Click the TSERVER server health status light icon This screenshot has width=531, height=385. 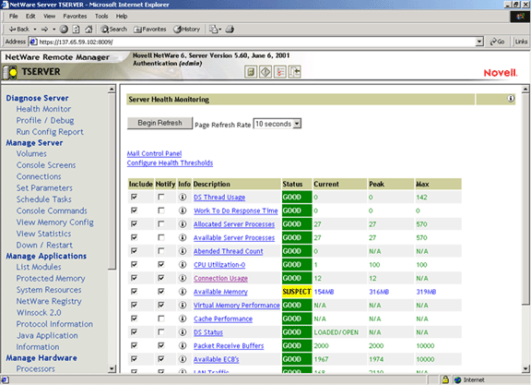point(10,72)
